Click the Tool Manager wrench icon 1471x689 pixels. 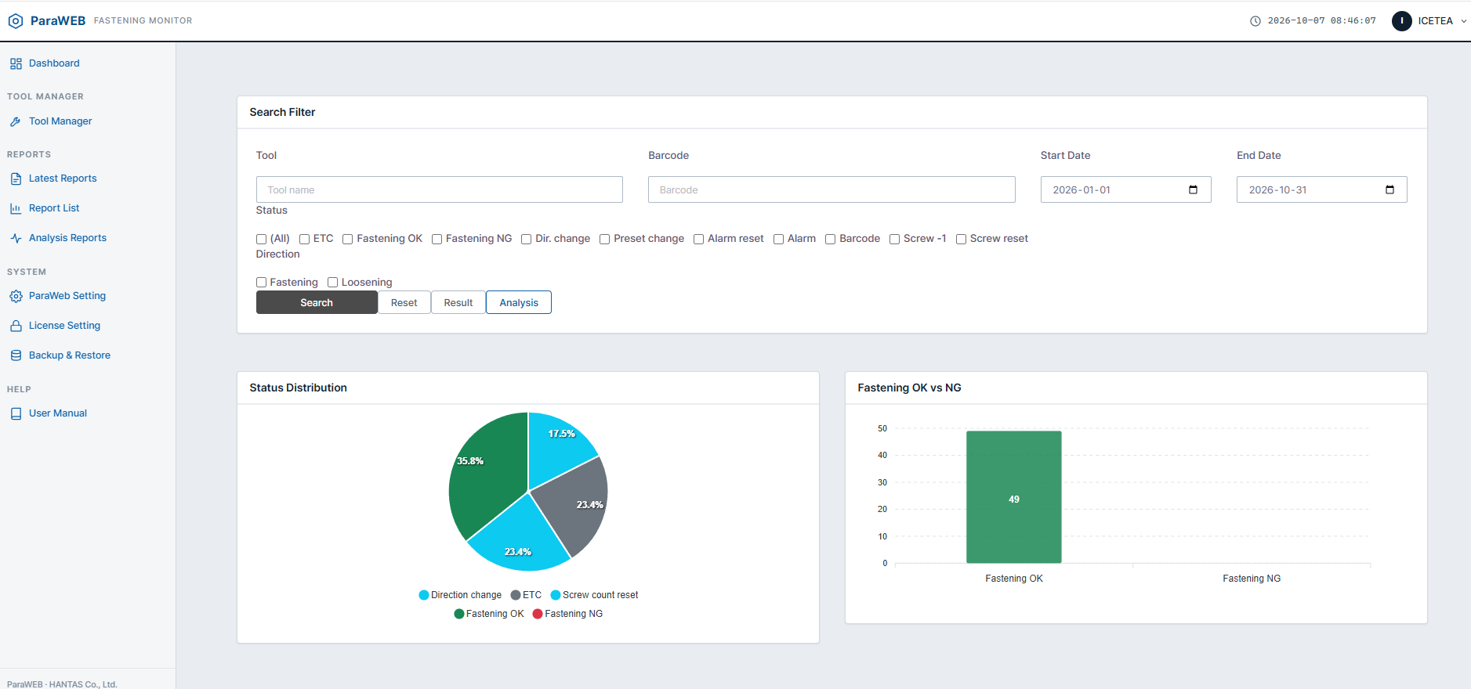16,121
